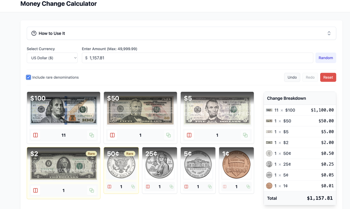Screen dimensions: 350x209
Task: Open the US Dollar currency selector
Action: click(x=52, y=58)
